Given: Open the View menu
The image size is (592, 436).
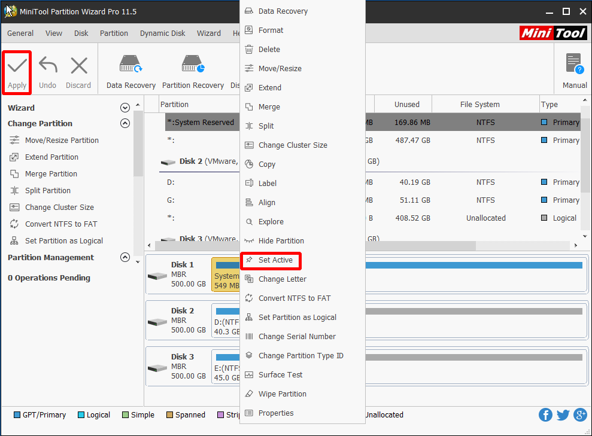Looking at the screenshot, I should click(54, 33).
